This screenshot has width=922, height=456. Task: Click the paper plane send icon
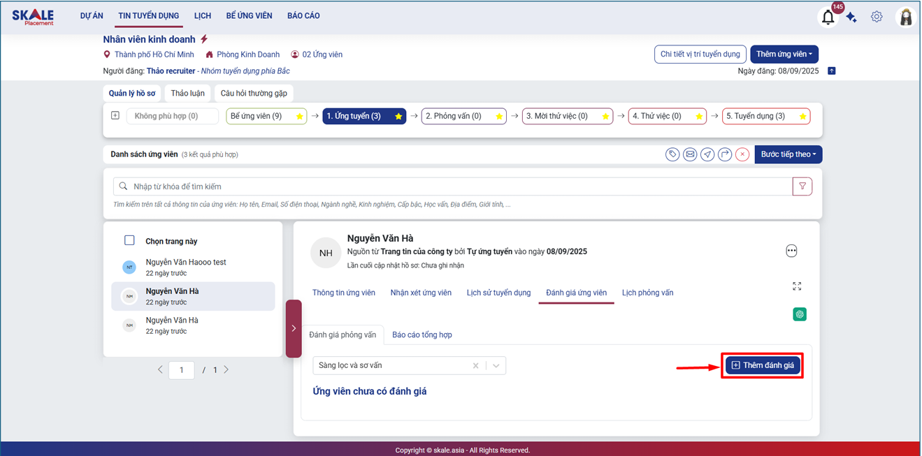(x=707, y=154)
